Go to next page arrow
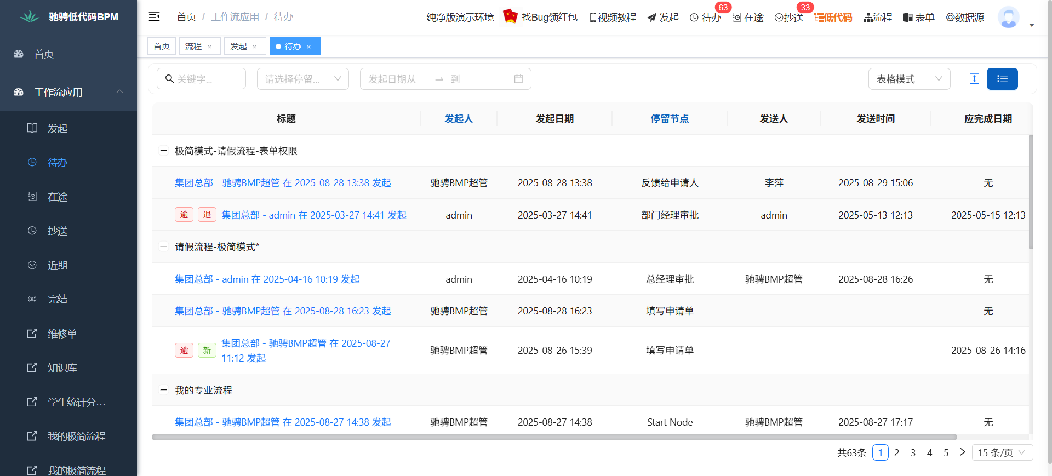1052x476 pixels. pyautogui.click(x=962, y=452)
